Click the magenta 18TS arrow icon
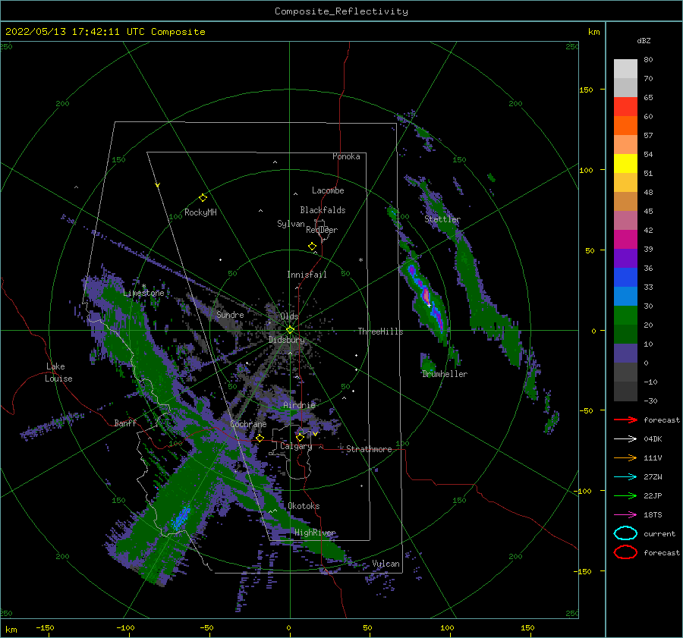The height and width of the screenshot is (638, 683). tap(625, 515)
